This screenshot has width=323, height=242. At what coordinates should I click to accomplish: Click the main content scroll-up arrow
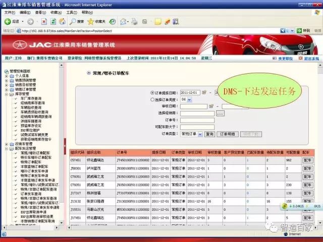tap(320, 65)
